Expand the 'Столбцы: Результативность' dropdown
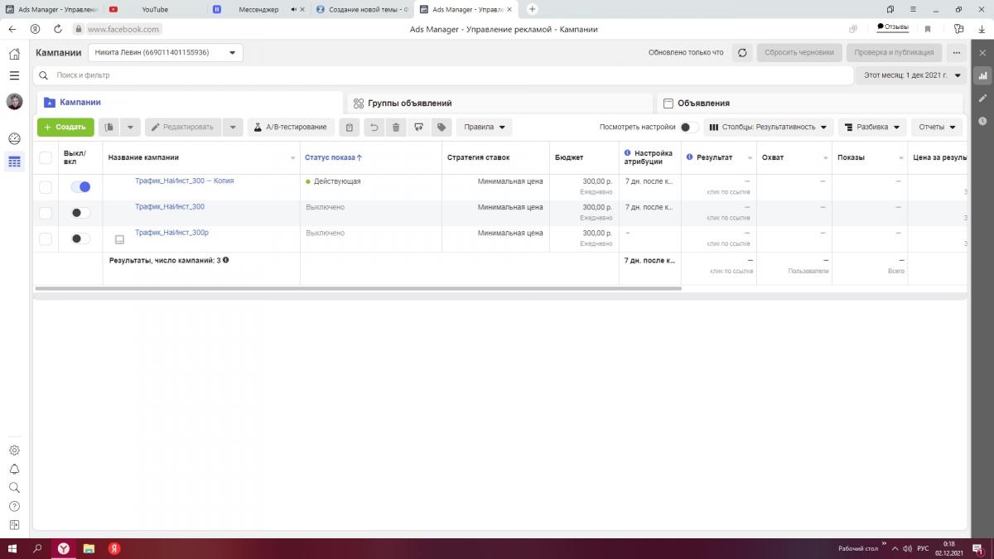Screen dimensions: 994x559 [770, 128]
